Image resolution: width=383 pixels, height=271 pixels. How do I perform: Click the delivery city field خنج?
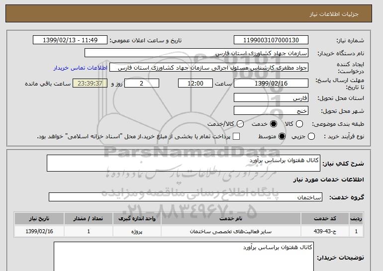pos(271,111)
